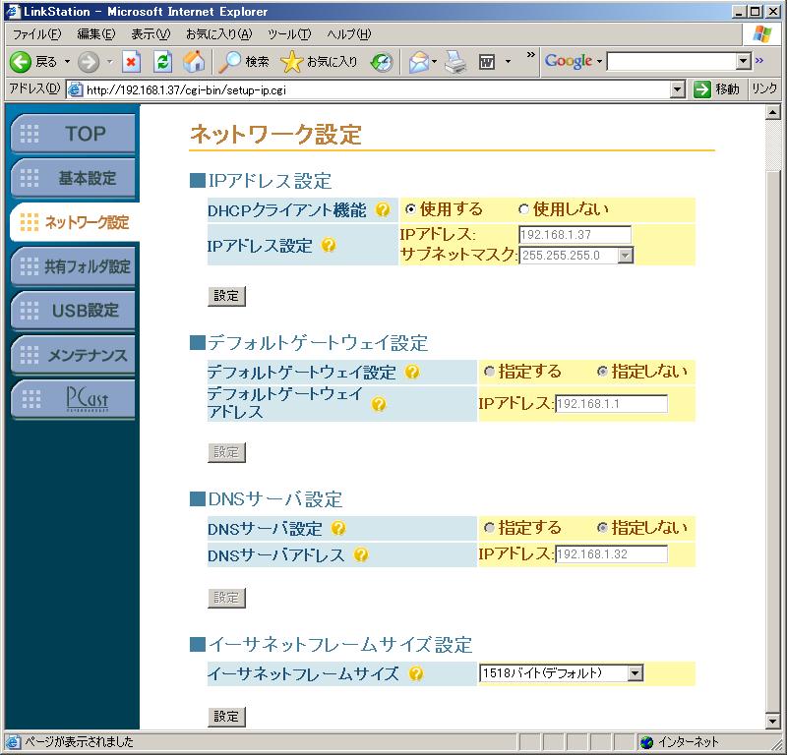Open the ツール(T) menu

(289, 34)
